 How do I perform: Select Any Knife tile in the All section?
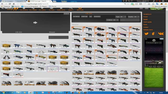135,72
